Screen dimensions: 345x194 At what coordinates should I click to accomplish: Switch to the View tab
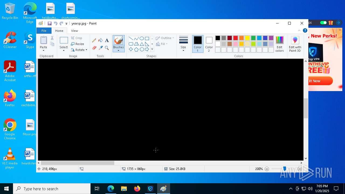[74, 31]
